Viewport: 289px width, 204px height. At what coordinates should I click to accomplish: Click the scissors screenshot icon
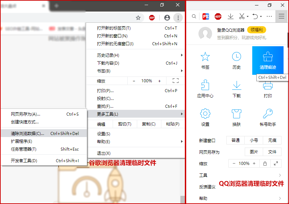click(242, 16)
